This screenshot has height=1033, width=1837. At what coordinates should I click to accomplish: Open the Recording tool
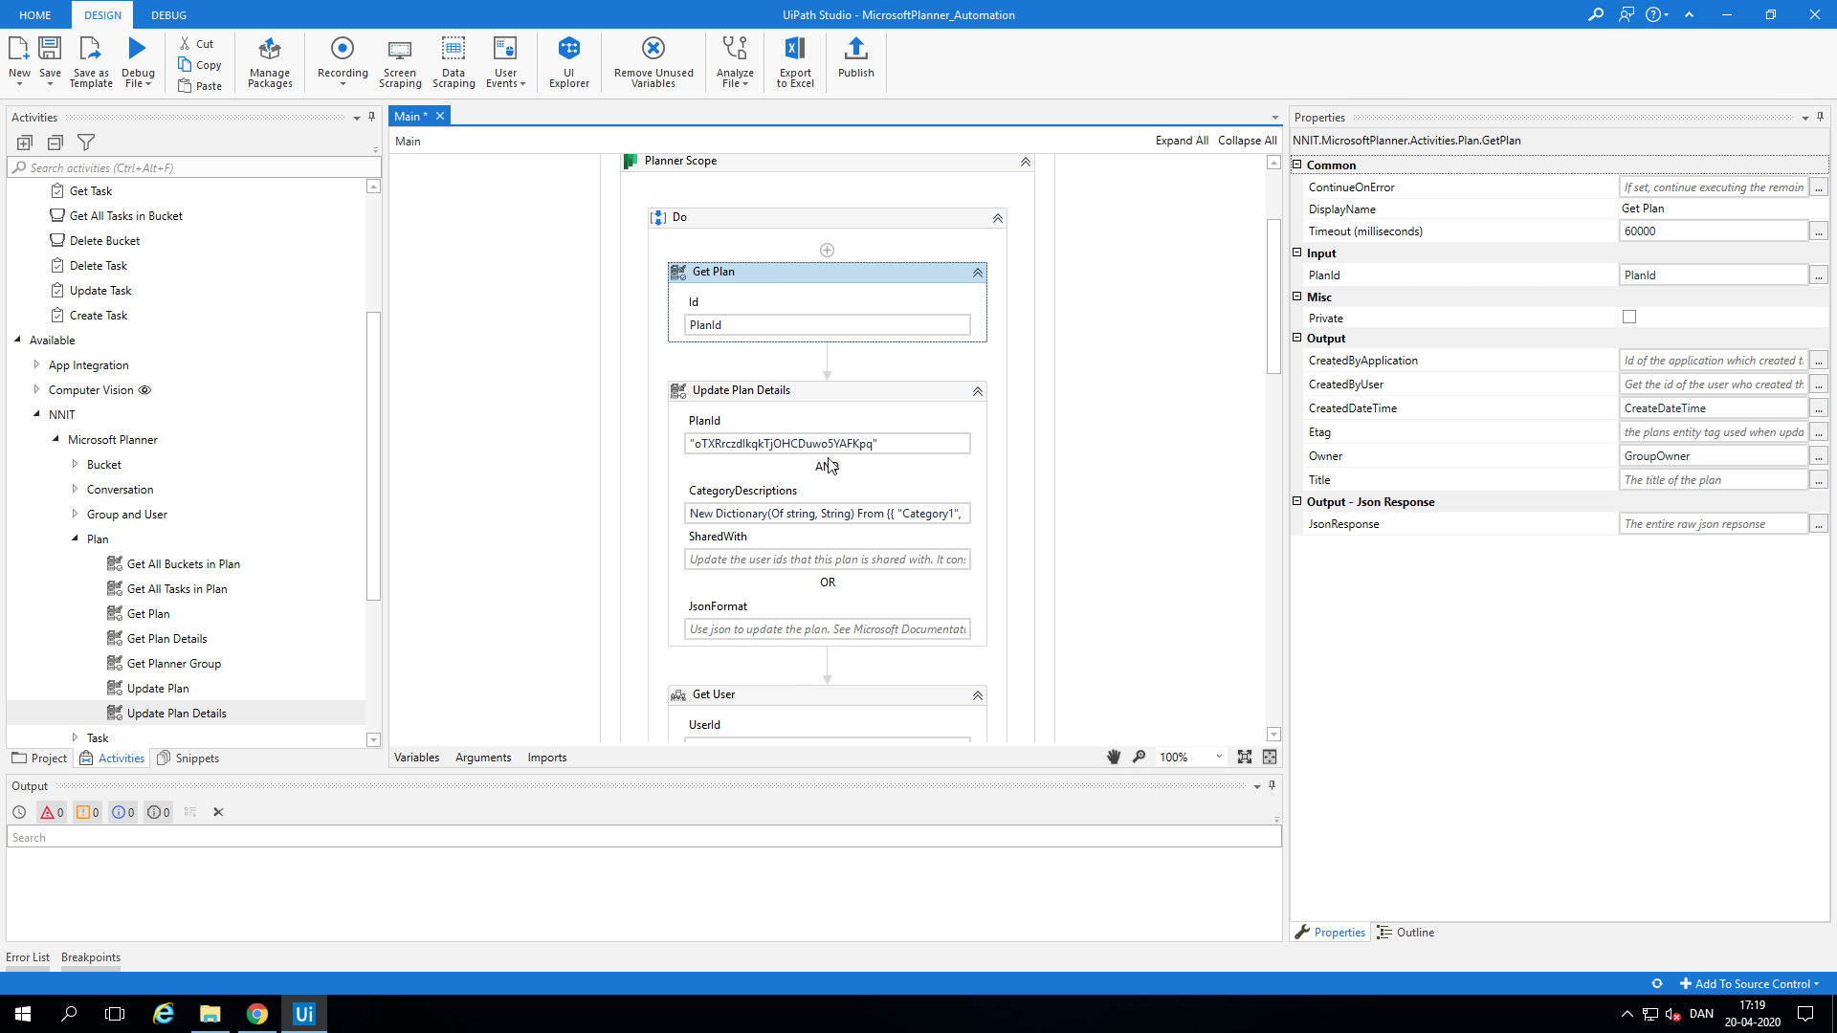[343, 61]
